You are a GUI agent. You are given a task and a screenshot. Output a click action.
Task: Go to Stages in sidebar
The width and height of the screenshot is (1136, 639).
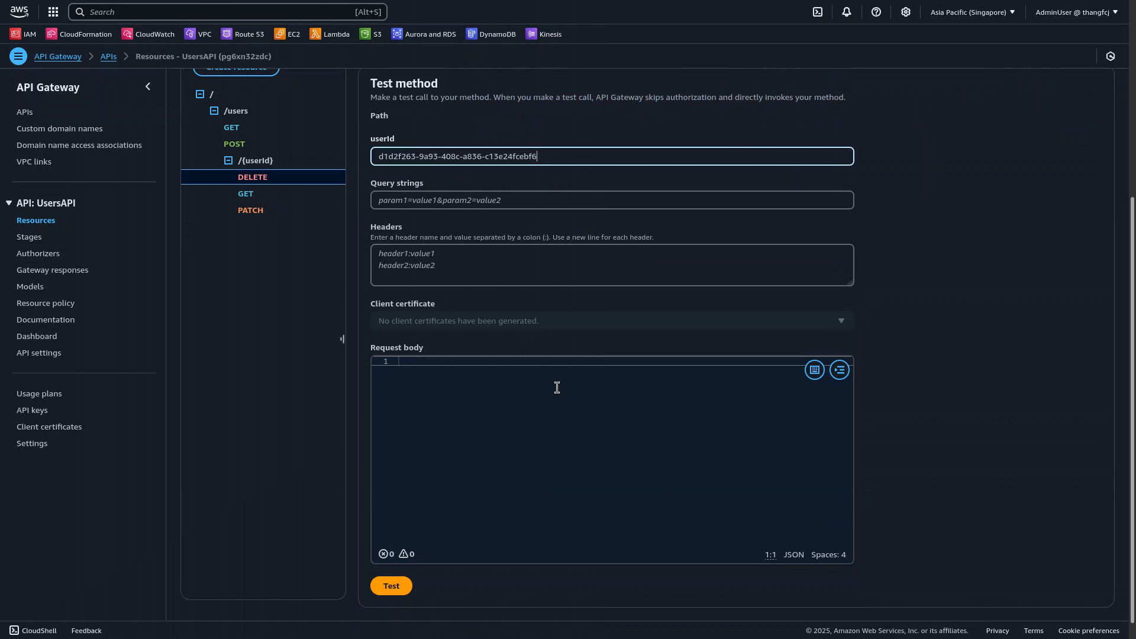pos(29,237)
